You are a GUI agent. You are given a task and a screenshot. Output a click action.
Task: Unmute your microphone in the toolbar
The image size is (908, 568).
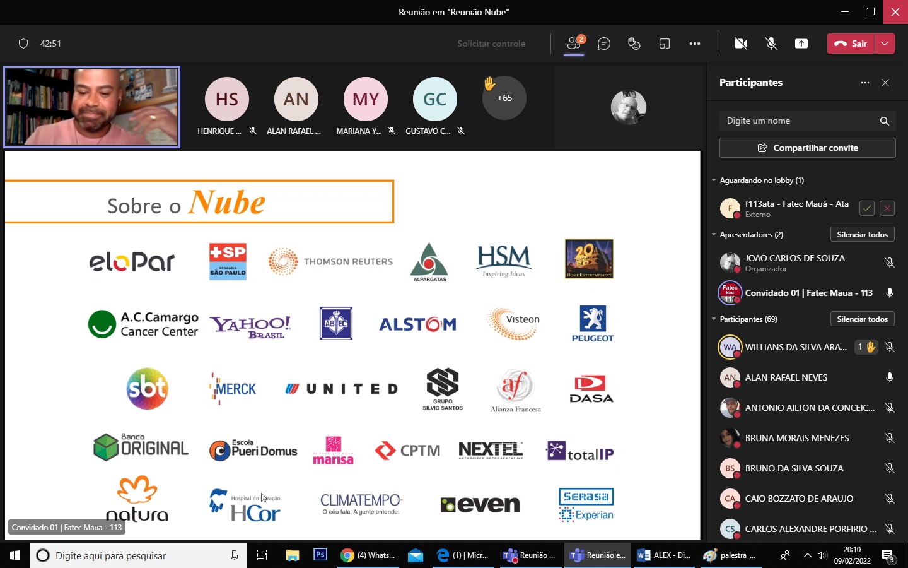point(771,44)
